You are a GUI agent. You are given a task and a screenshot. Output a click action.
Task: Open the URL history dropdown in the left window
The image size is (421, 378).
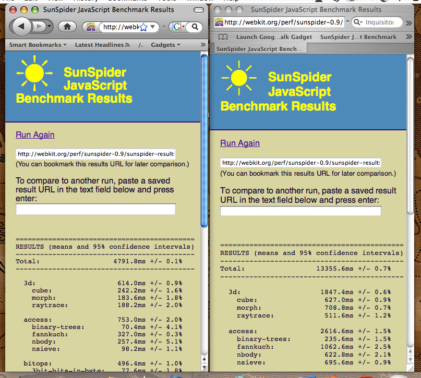(153, 27)
